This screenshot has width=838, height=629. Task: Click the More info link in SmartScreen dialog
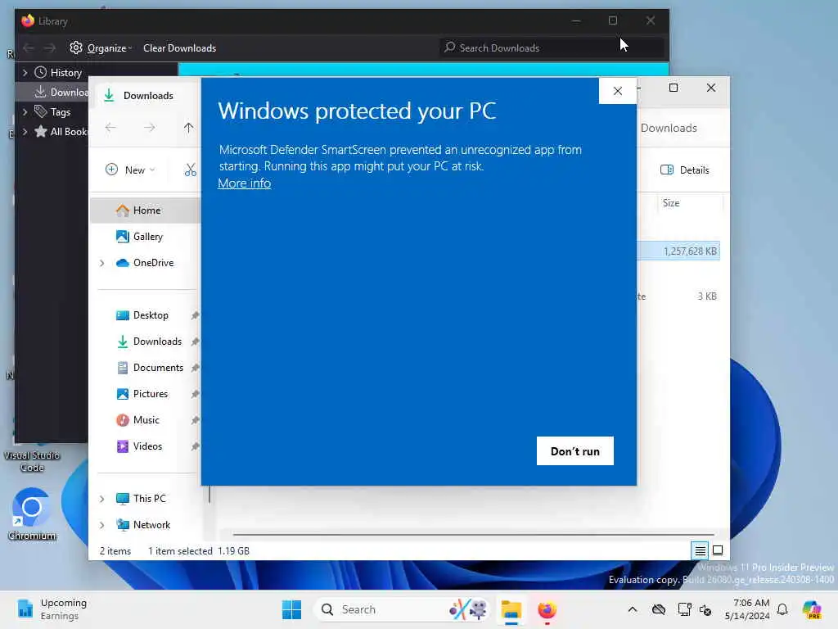244,183
